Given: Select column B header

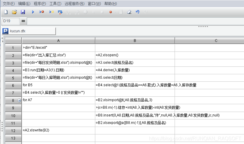Looking at the screenshot, I should 135,41.
